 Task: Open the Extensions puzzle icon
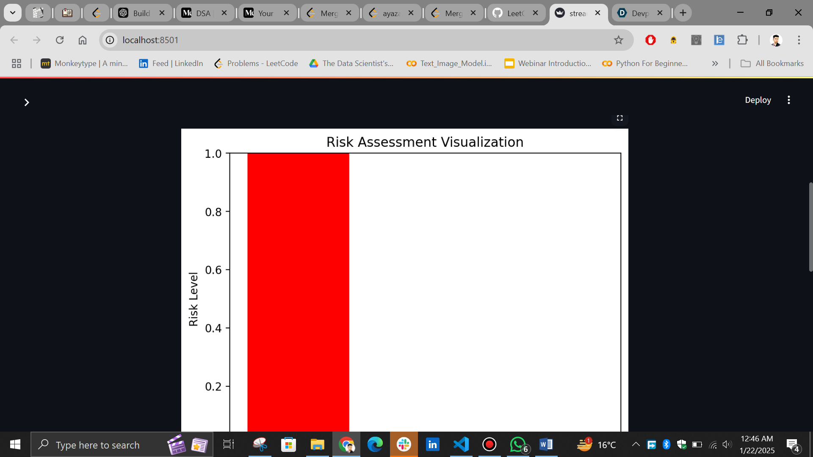742,40
